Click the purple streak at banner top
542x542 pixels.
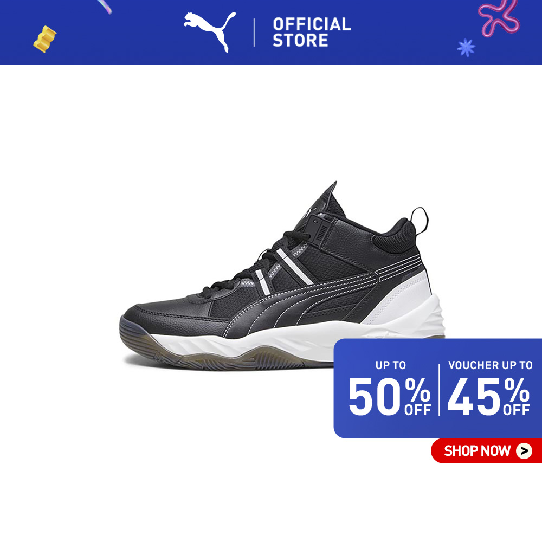[x=105, y=7]
